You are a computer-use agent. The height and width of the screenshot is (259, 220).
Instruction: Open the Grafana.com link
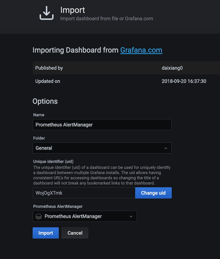pyautogui.click(x=141, y=50)
